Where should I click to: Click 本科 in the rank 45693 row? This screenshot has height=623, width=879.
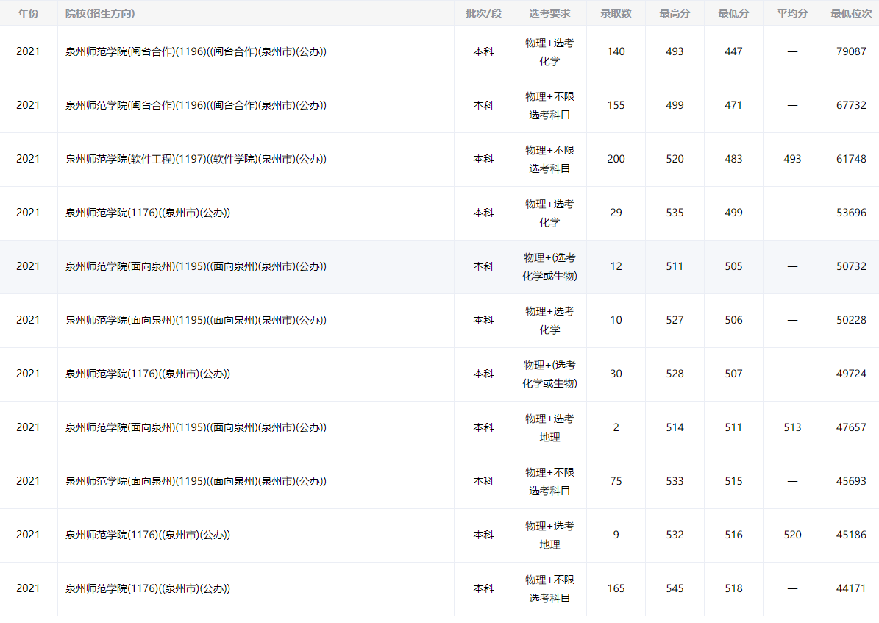tap(483, 482)
